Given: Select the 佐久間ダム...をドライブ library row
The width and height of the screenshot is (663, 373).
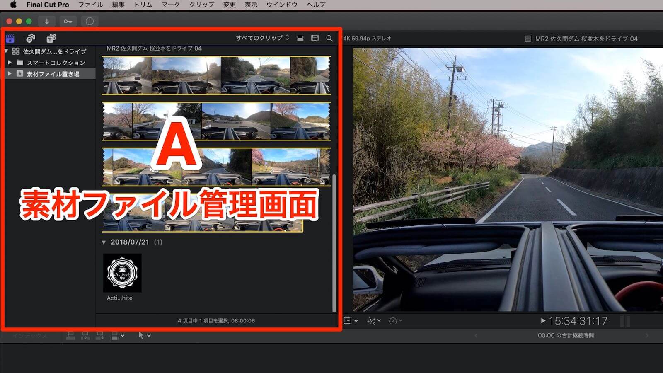Looking at the screenshot, I should point(50,51).
